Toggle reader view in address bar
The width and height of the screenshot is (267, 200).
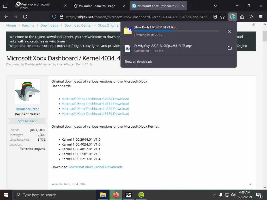point(215,17)
